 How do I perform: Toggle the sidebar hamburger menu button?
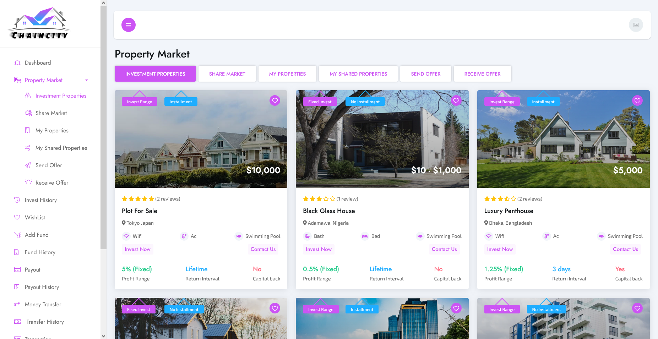[x=129, y=25]
